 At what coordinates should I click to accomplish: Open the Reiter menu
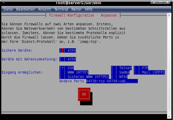(x=76, y=9)
